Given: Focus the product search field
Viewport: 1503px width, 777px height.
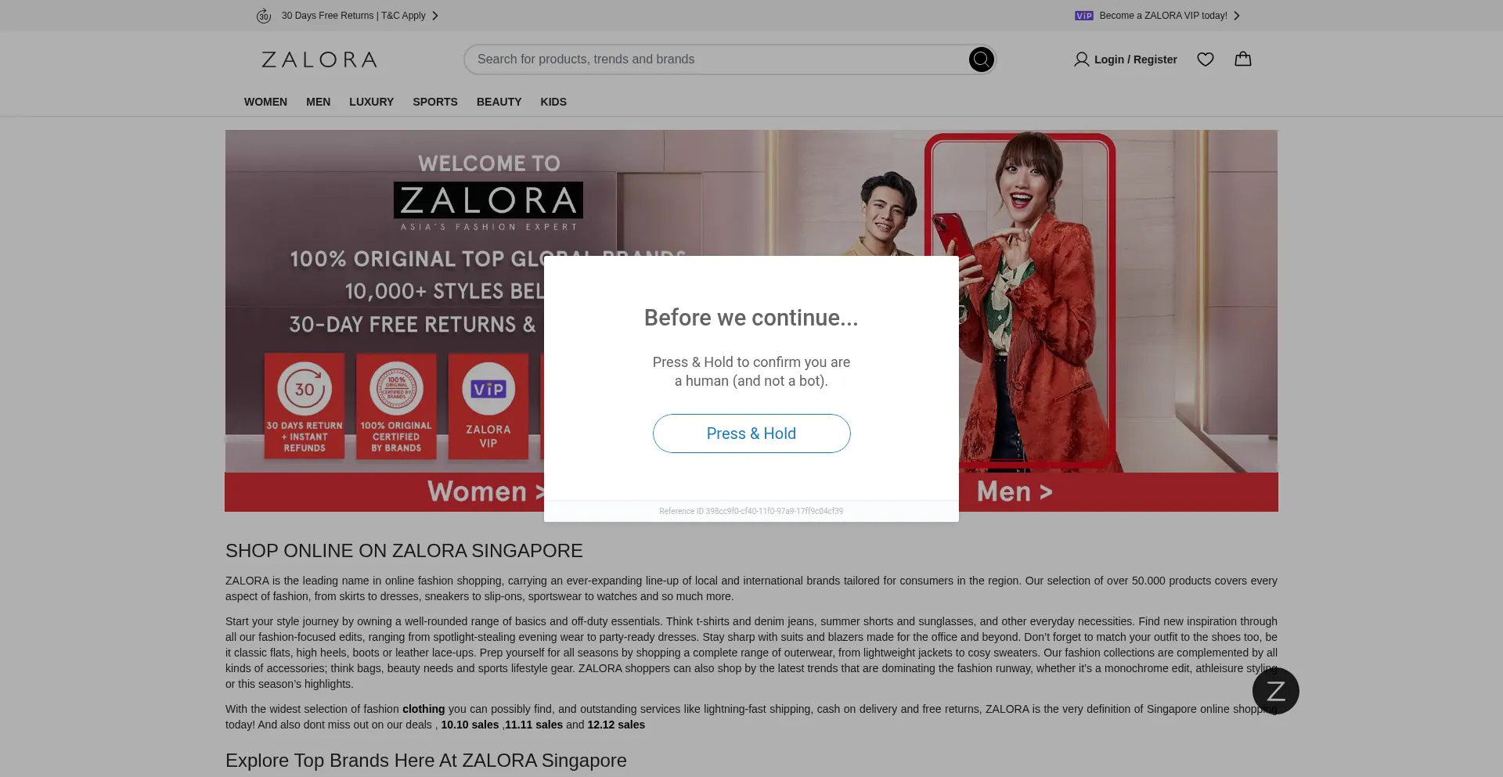Looking at the screenshot, I should (x=716, y=59).
